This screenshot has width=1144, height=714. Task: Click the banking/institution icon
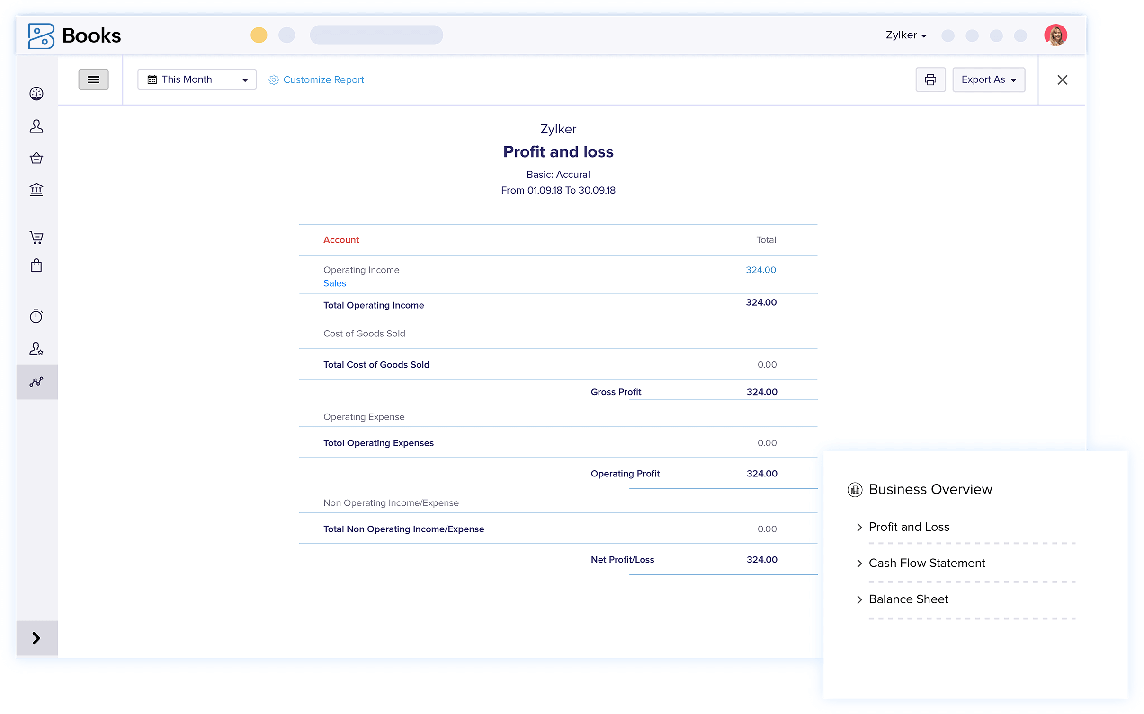pyautogui.click(x=36, y=190)
